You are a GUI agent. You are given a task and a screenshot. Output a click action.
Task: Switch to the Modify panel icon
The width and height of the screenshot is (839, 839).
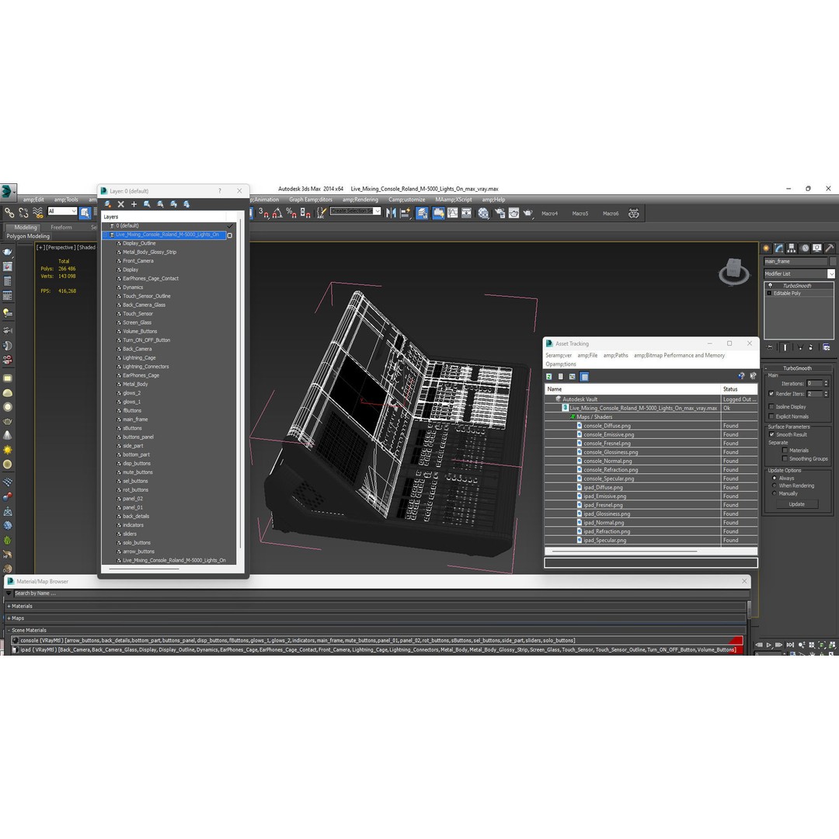point(779,249)
